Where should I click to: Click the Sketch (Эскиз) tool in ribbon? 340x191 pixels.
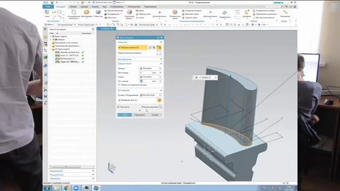(47, 13)
